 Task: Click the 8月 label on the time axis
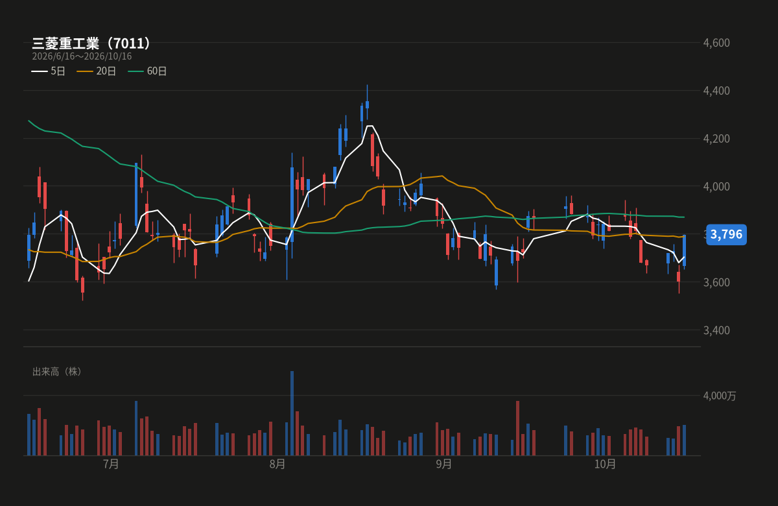(277, 464)
